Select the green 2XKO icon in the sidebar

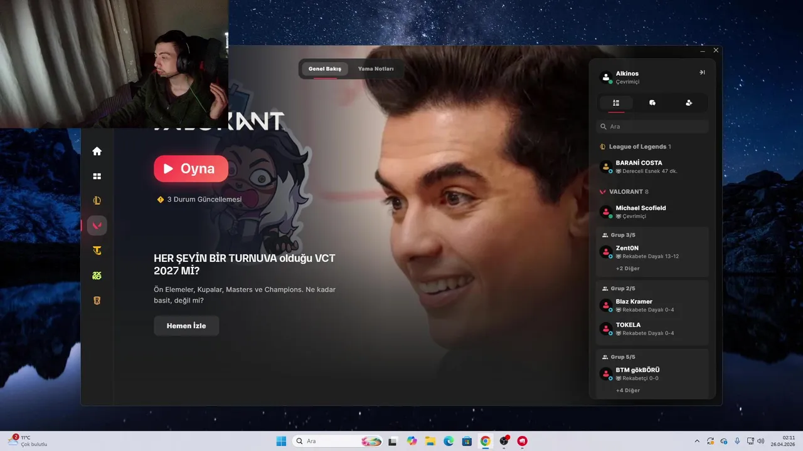(97, 276)
